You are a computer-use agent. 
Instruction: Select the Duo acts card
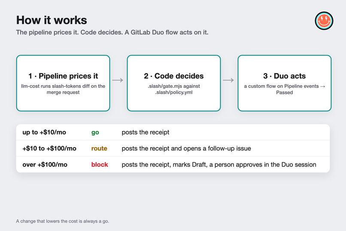coord(285,83)
